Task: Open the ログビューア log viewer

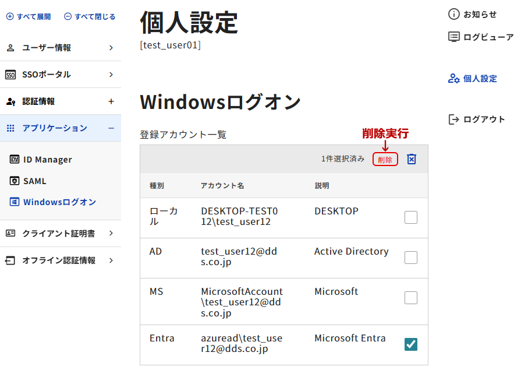Action: (454, 37)
